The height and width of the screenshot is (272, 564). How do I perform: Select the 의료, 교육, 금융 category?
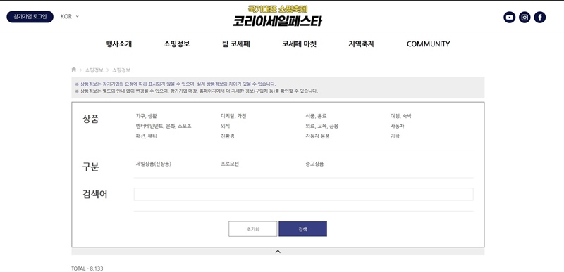(321, 126)
